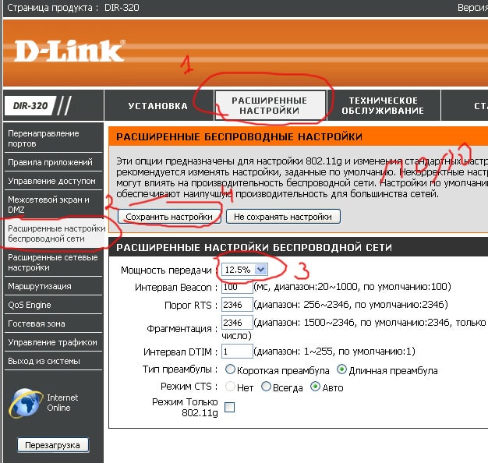Viewport: 488px width, 463px height.
Task: Select Всегда for Режим CTS
Action: click(266, 387)
